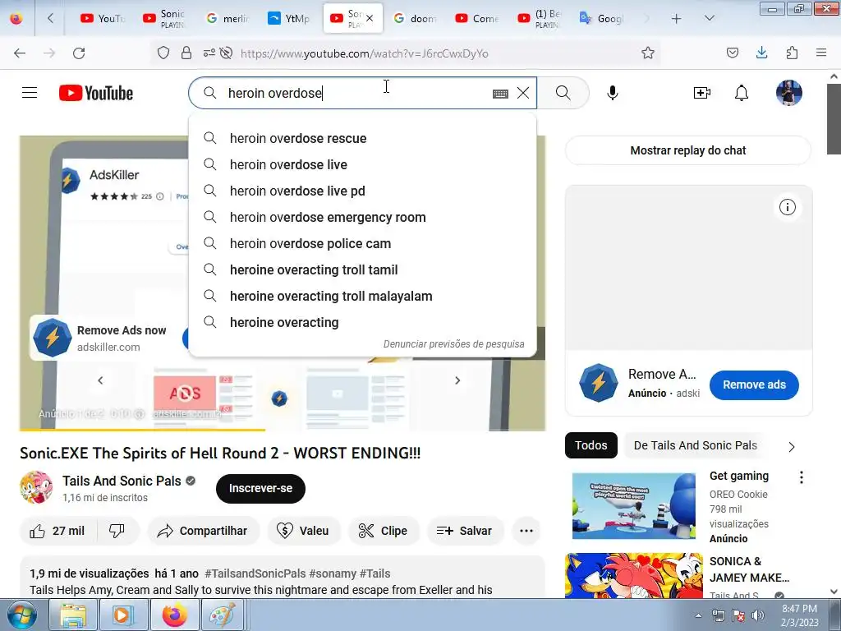The height and width of the screenshot is (631, 841).
Task: Dislike the video with thumbs down
Action: click(x=117, y=531)
